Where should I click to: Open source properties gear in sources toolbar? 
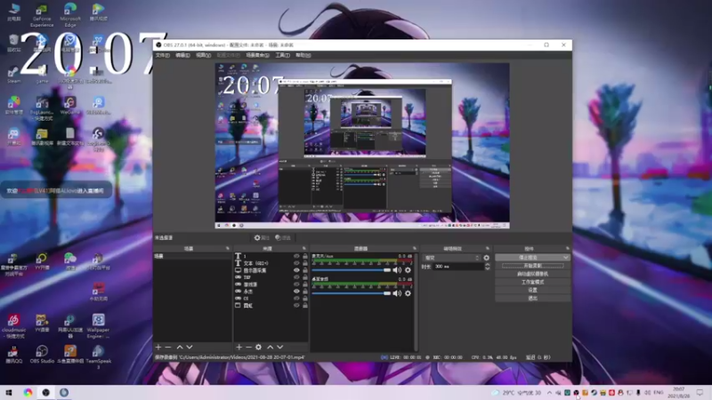[x=258, y=347]
